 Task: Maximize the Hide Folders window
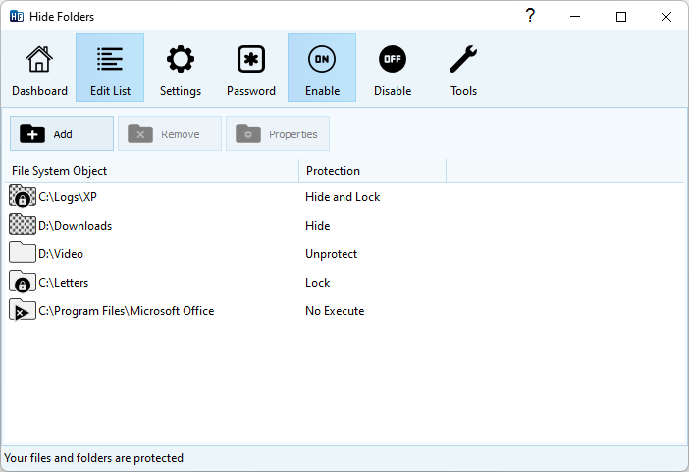621,17
